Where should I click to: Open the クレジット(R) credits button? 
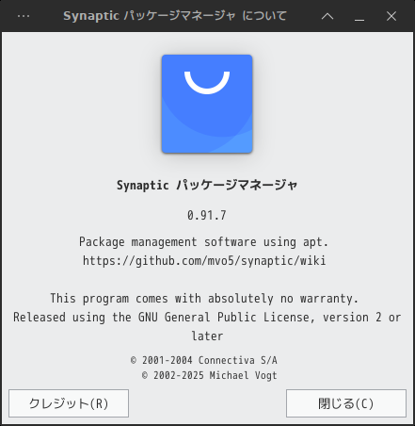[69, 403]
